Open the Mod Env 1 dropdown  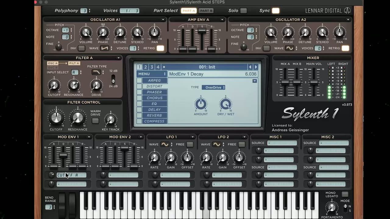[x=89, y=137]
